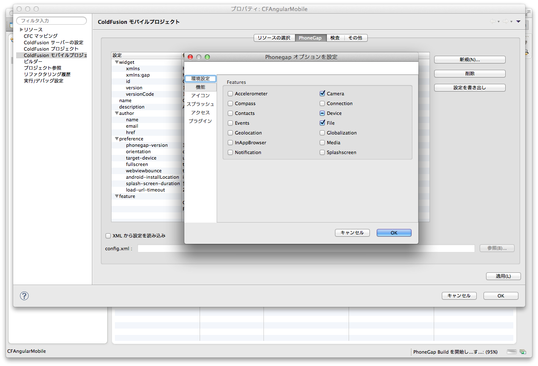Enable the Geolocation feature checkbox
This screenshot has height=366, width=538.
[230, 133]
